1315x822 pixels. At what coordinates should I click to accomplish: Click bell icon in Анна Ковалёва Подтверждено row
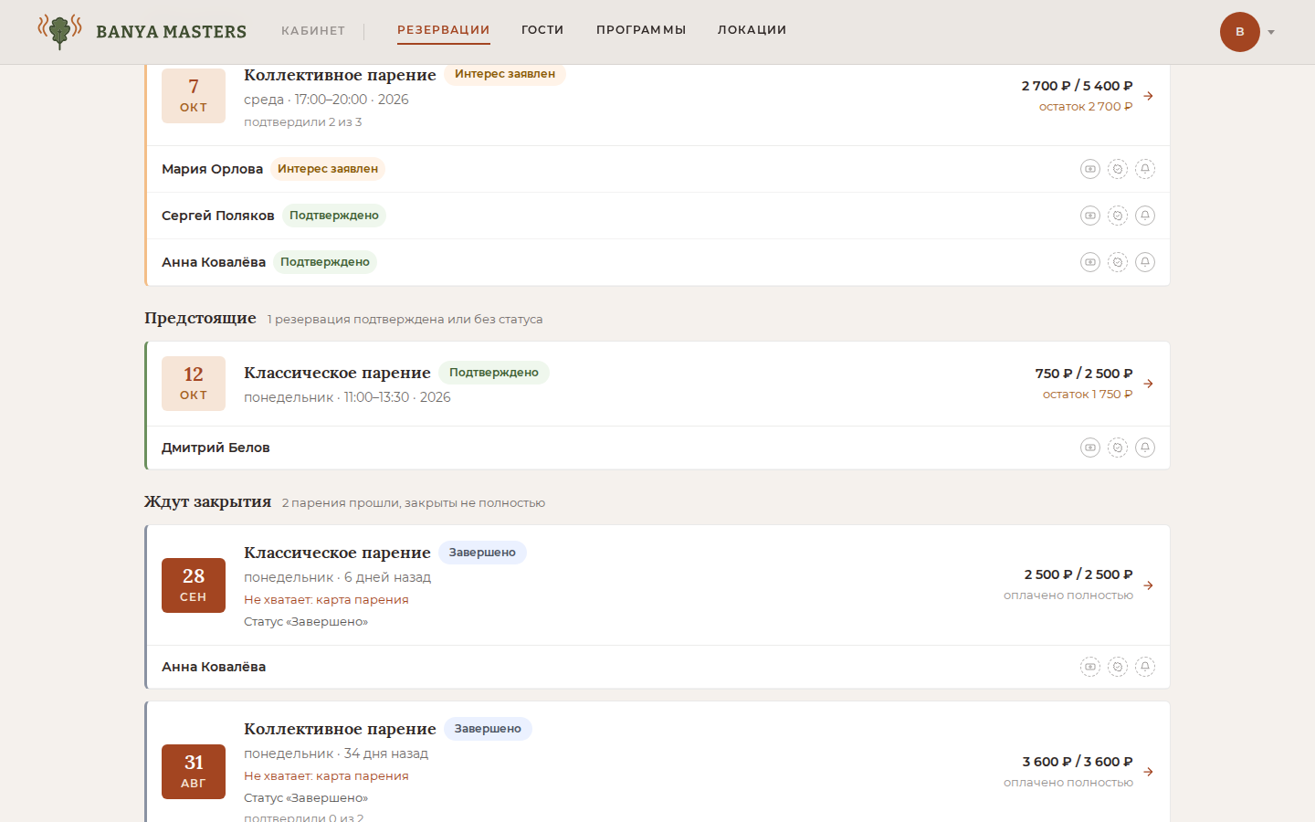coord(1145,262)
